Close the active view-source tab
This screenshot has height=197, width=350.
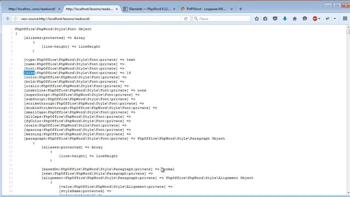coord(116,9)
